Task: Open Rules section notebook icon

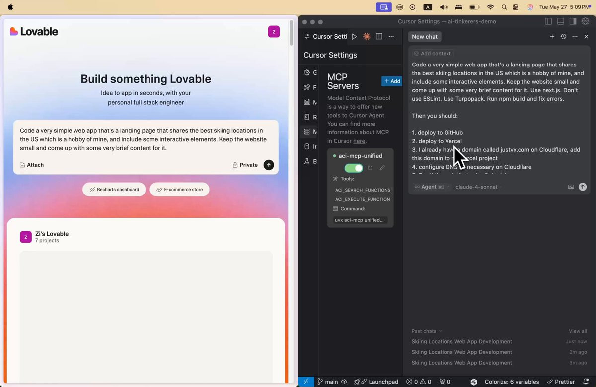Action: click(307, 117)
